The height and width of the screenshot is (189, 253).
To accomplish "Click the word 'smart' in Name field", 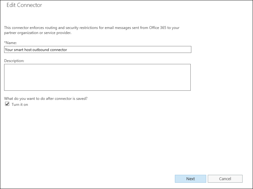I will tap(19, 50).
